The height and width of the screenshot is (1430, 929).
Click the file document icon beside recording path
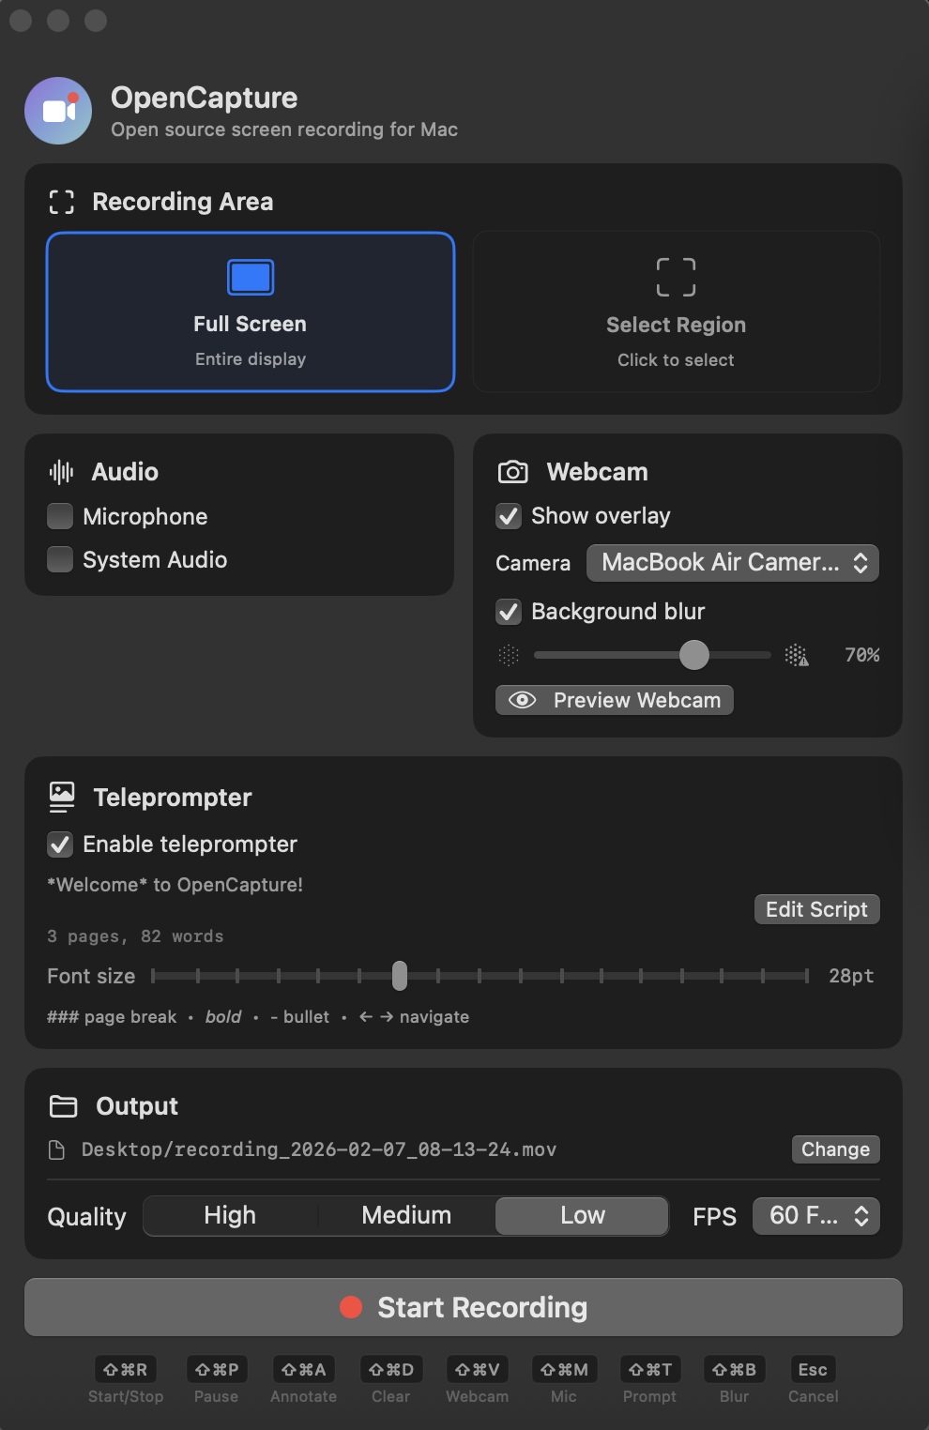[56, 1149]
